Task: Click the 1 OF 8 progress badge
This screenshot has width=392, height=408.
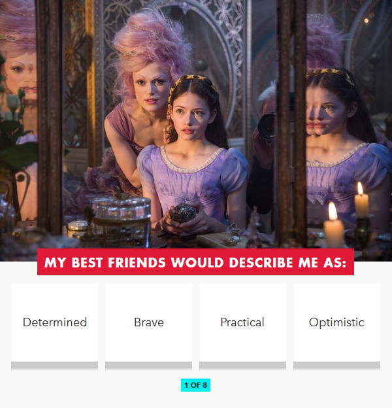Action: pyautogui.click(x=196, y=385)
